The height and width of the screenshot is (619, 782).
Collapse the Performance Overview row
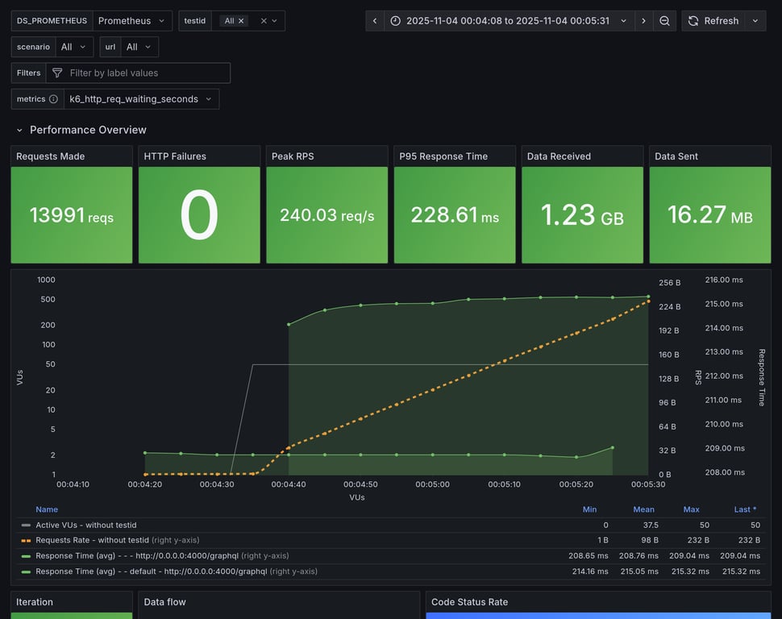point(19,130)
